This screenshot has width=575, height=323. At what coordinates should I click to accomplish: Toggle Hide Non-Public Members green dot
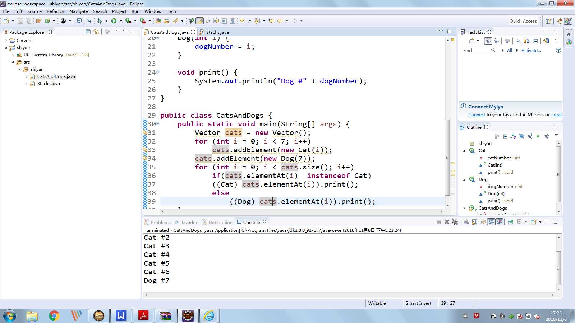pyautogui.click(x=538, y=136)
